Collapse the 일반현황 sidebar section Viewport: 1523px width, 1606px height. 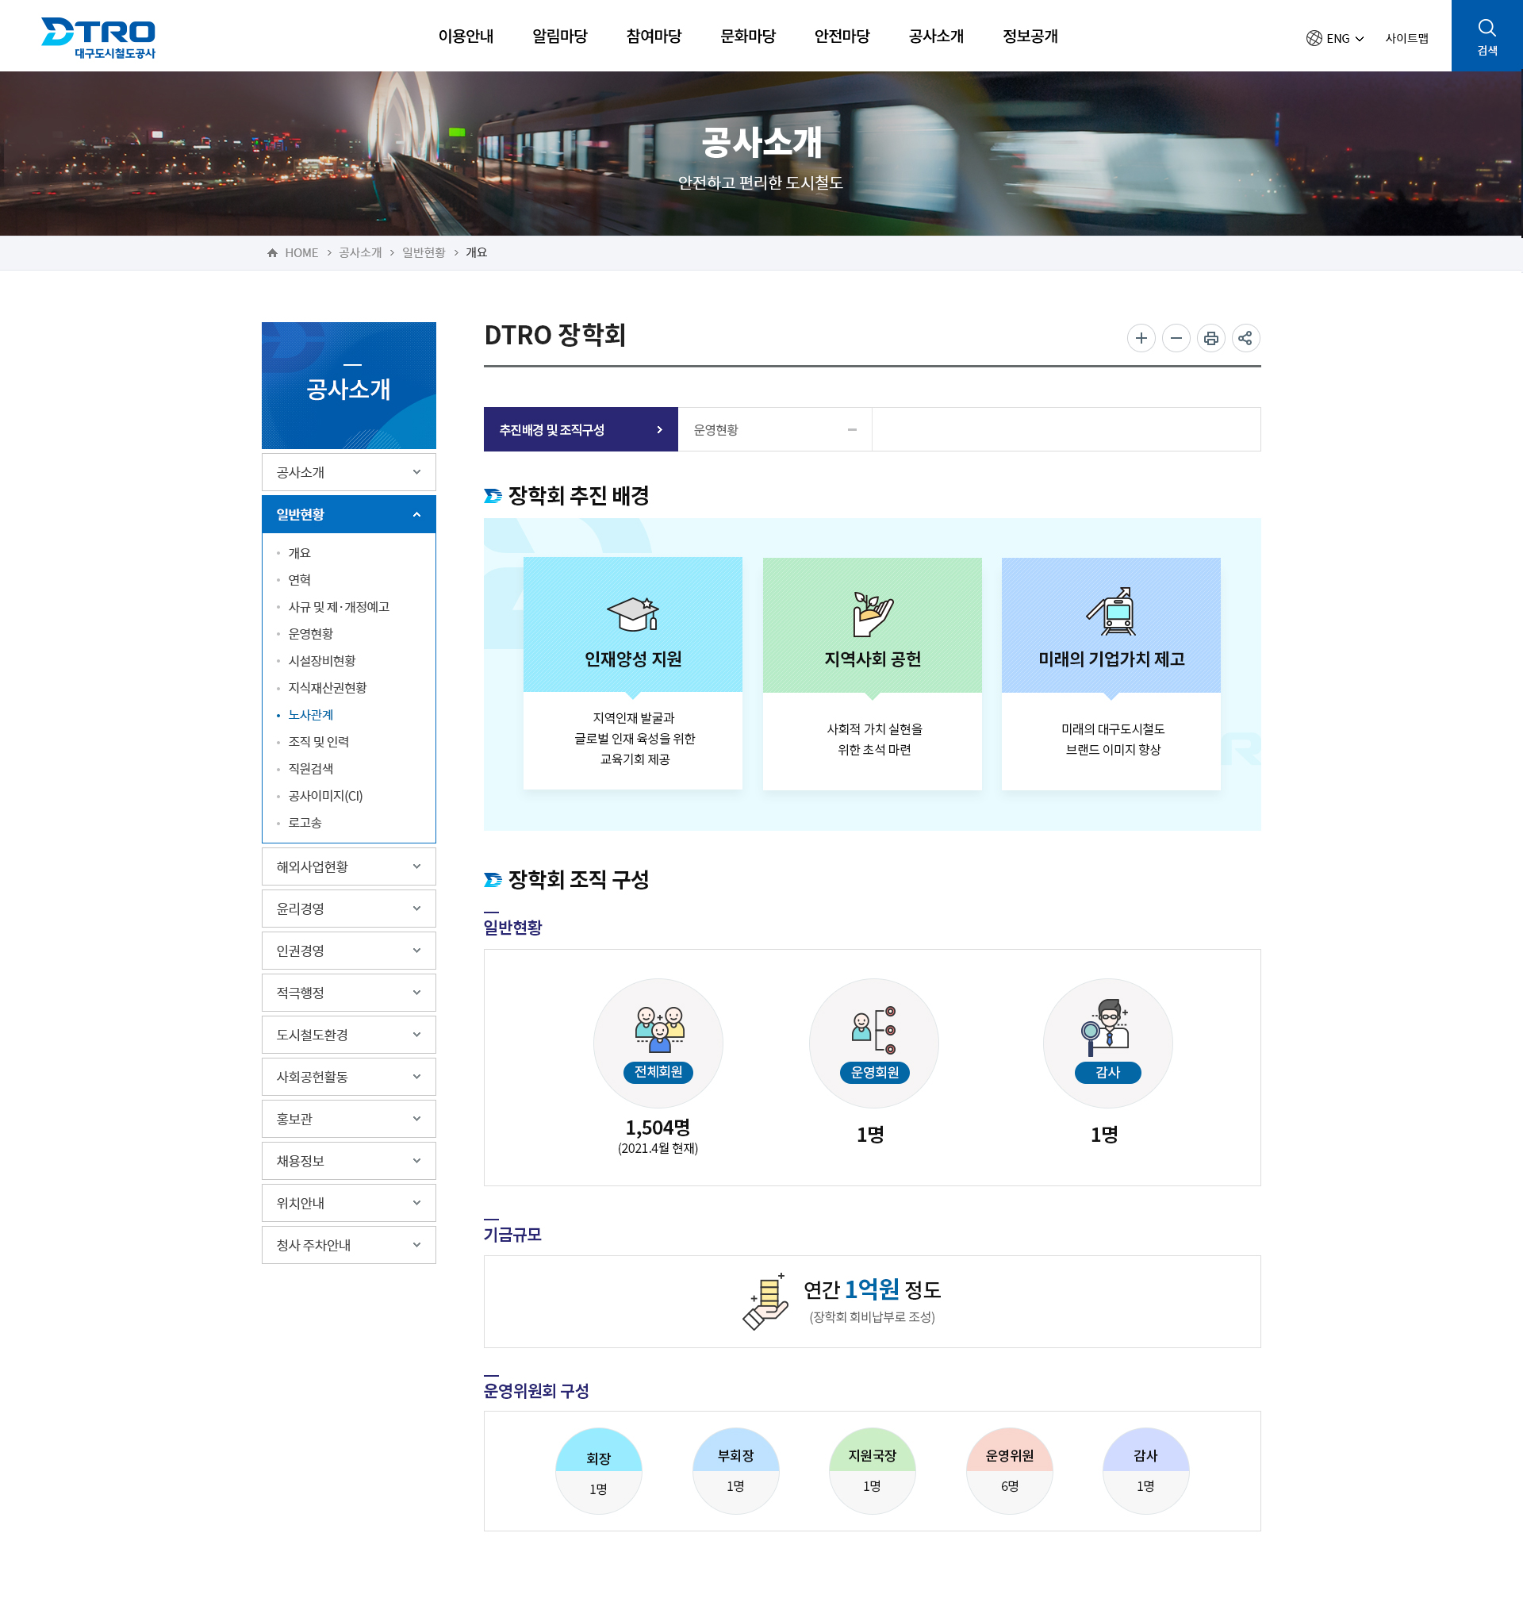[x=348, y=514]
